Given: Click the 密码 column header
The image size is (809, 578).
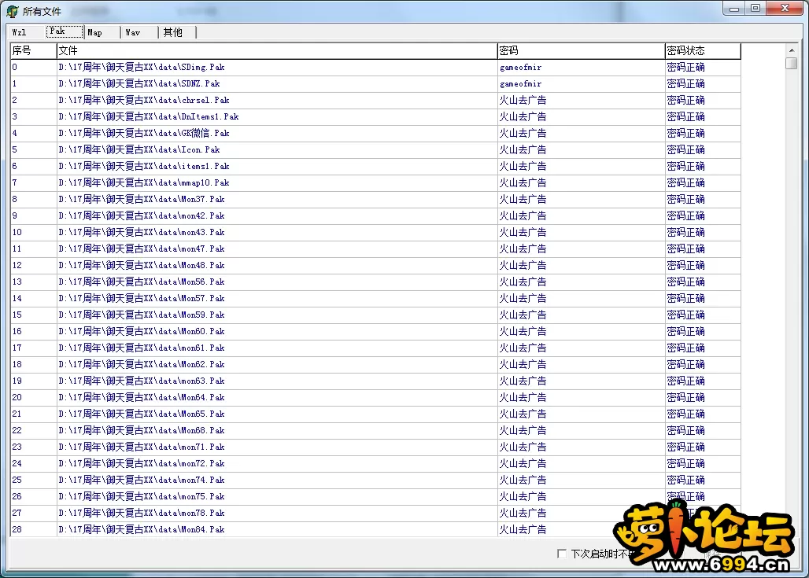Looking at the screenshot, I should pos(581,50).
